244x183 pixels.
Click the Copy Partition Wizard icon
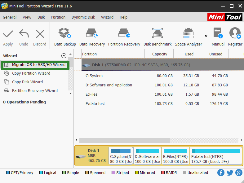7,73
